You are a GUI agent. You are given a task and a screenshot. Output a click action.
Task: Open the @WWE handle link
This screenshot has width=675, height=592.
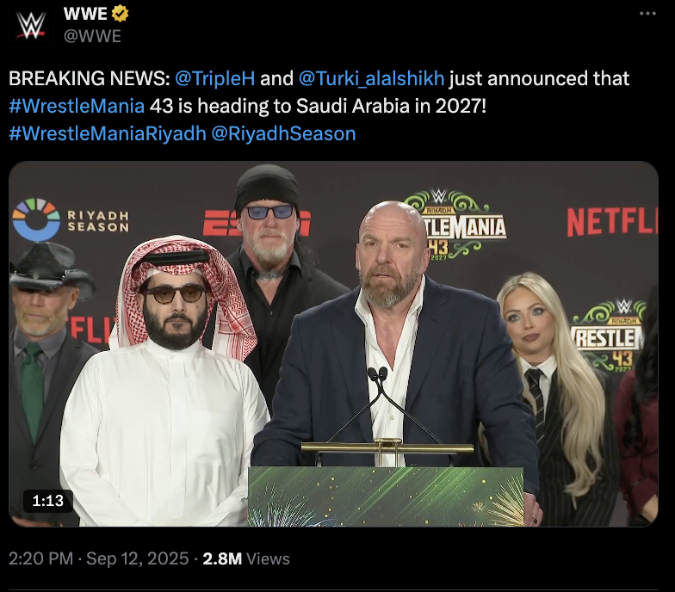tap(93, 36)
